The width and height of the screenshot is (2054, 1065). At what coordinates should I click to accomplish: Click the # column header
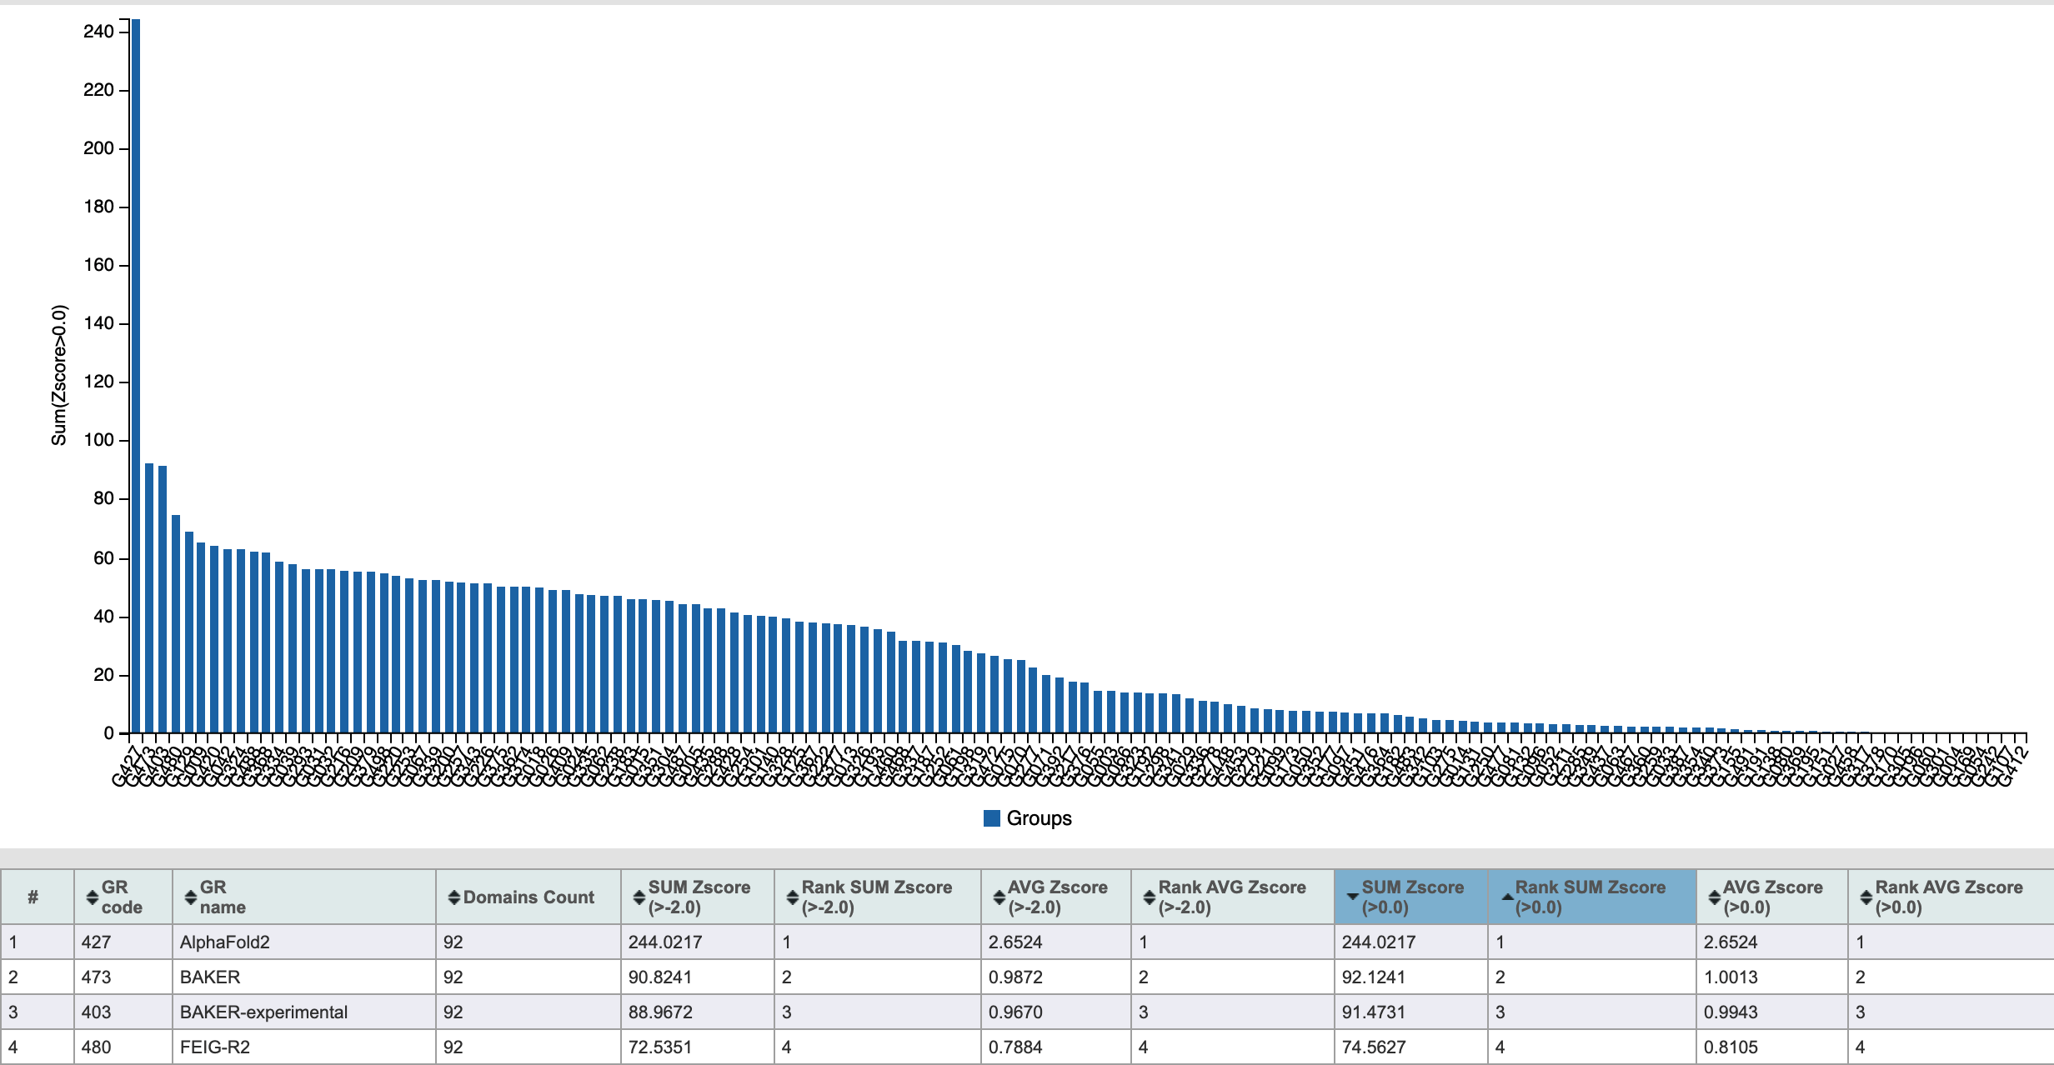click(x=33, y=897)
